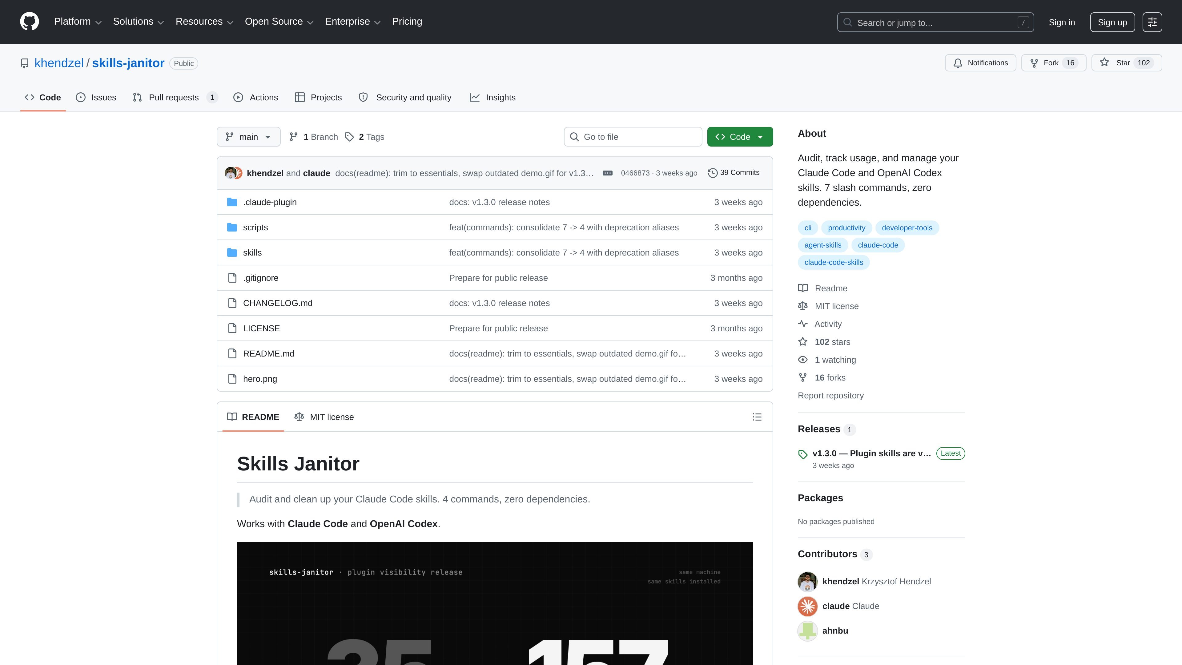
Task: Click the commit message ellipsis icon
Action: [x=608, y=173]
